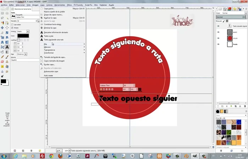Image resolution: width=248 pixels, height=159 pixels.
Task: Open Firefox from the Windows taskbar
Action: [x=60, y=155]
